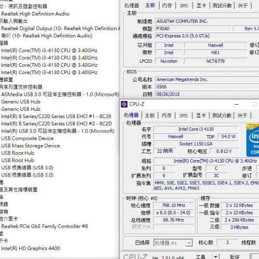This screenshot has width=259, height=259.
Task: Click the 验证 button in CPU-Z
Action: [x=235, y=257]
